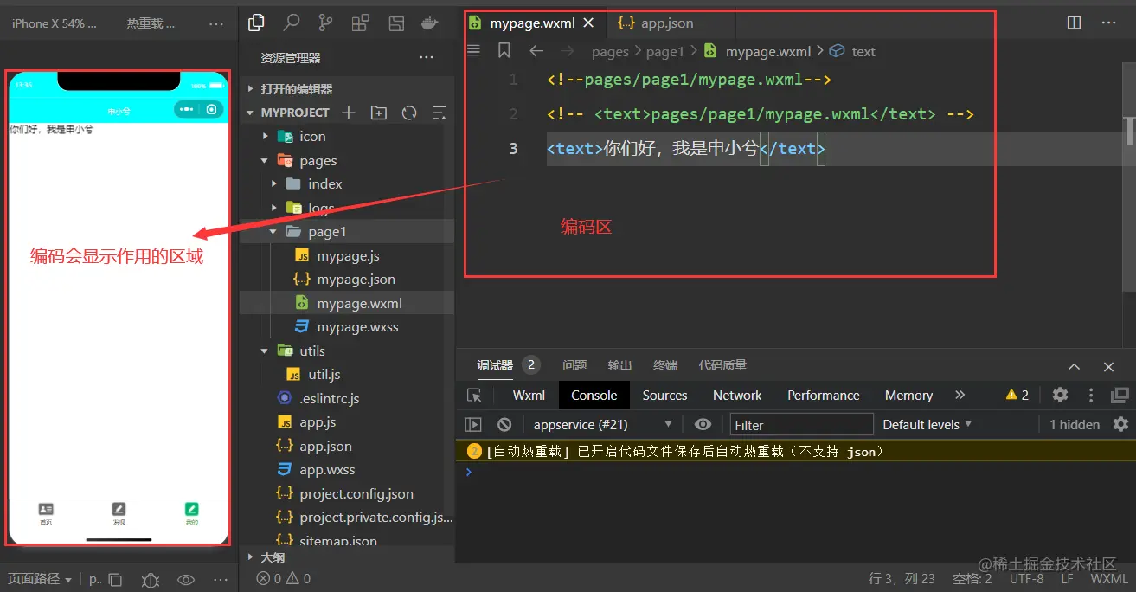Switch to the Sources devtools tab
The height and width of the screenshot is (592, 1136).
point(664,396)
